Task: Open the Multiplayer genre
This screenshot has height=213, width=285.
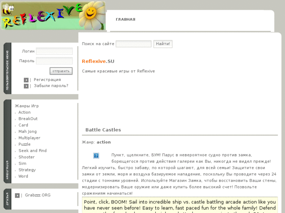Action: tap(29, 138)
